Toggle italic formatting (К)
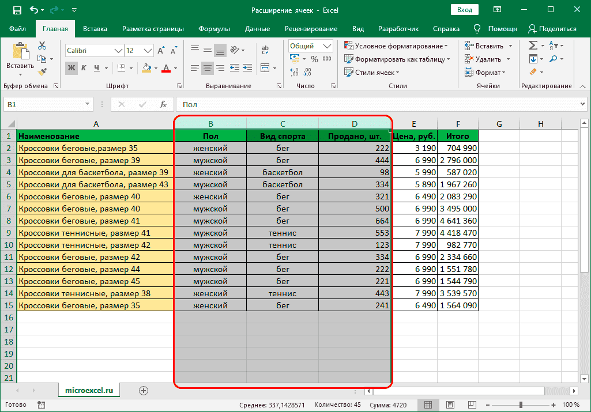591x412 pixels. [84, 68]
